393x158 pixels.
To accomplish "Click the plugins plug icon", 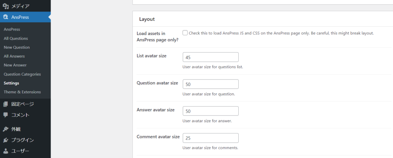I will click(6, 140).
